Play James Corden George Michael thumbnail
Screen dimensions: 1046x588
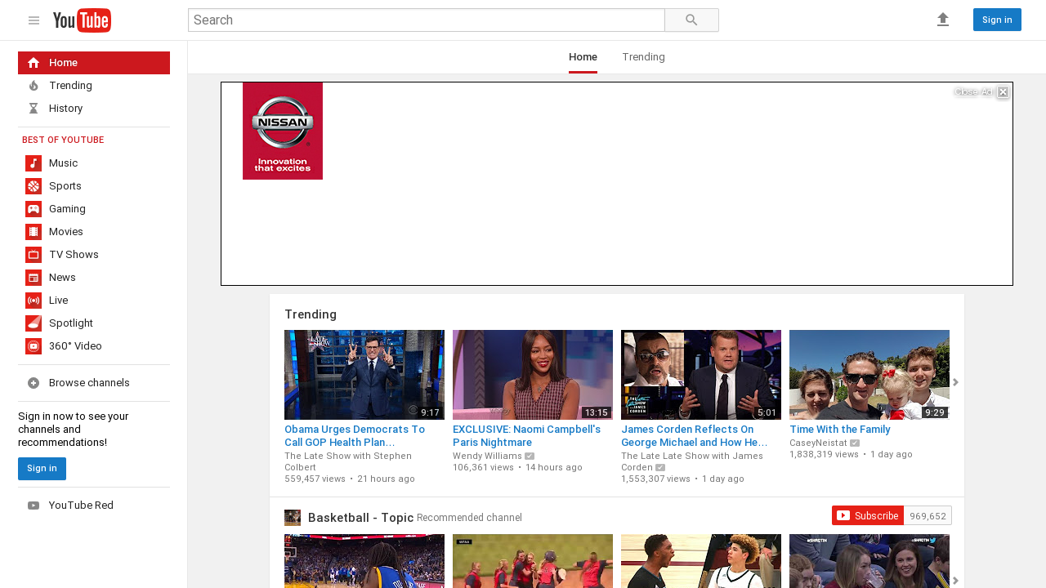701,375
